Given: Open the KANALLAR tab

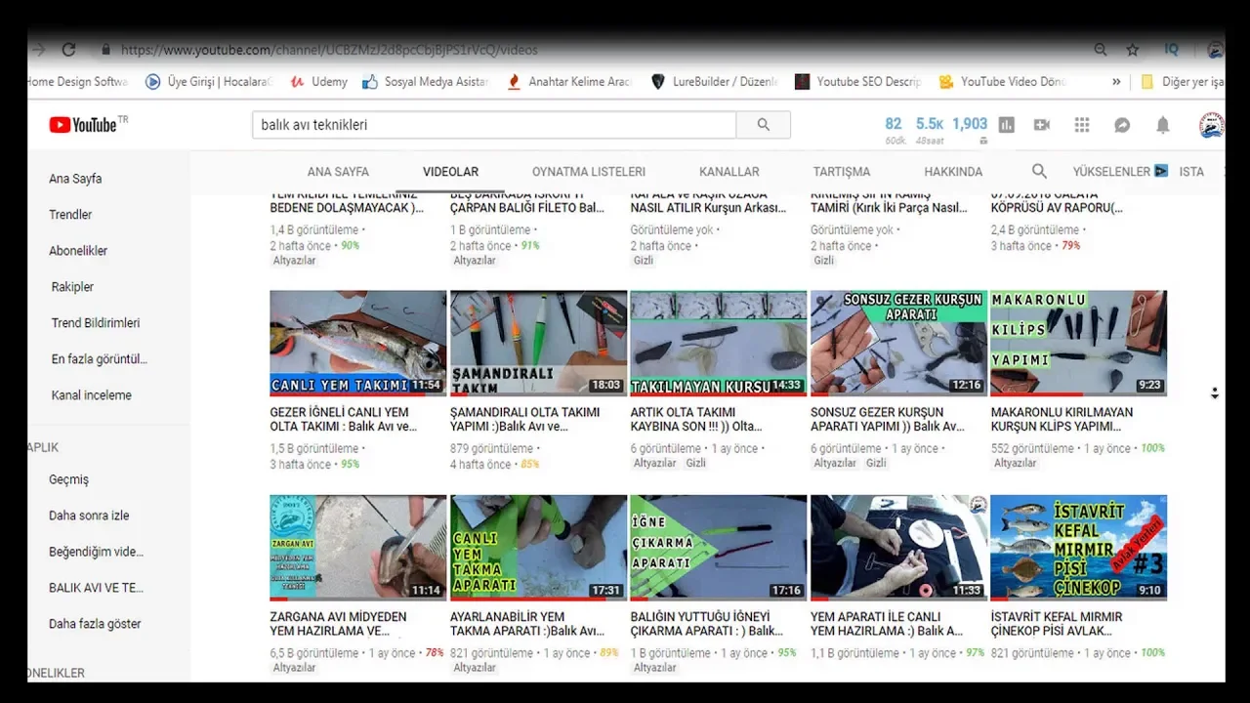Looking at the screenshot, I should 729,171.
